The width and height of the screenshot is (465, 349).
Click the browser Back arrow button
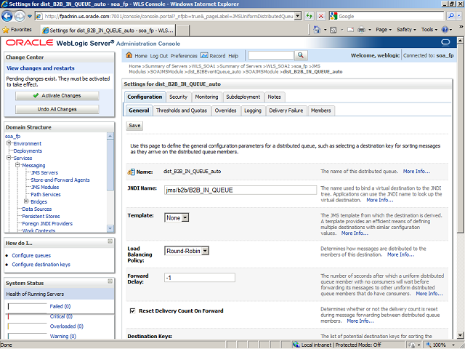[x=10, y=15]
